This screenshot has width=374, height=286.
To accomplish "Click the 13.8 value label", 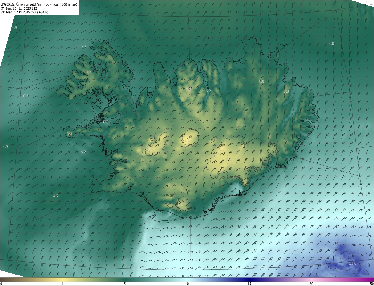I will pyautogui.click(x=353, y=263).
